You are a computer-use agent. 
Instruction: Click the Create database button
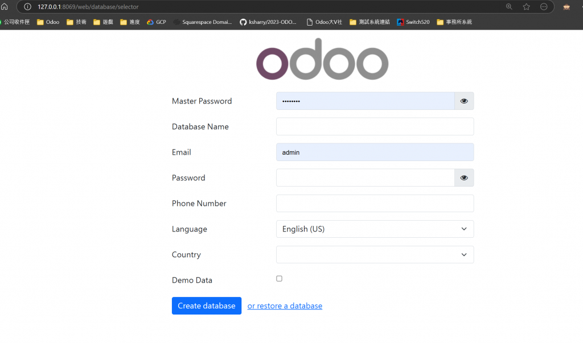pyautogui.click(x=206, y=306)
